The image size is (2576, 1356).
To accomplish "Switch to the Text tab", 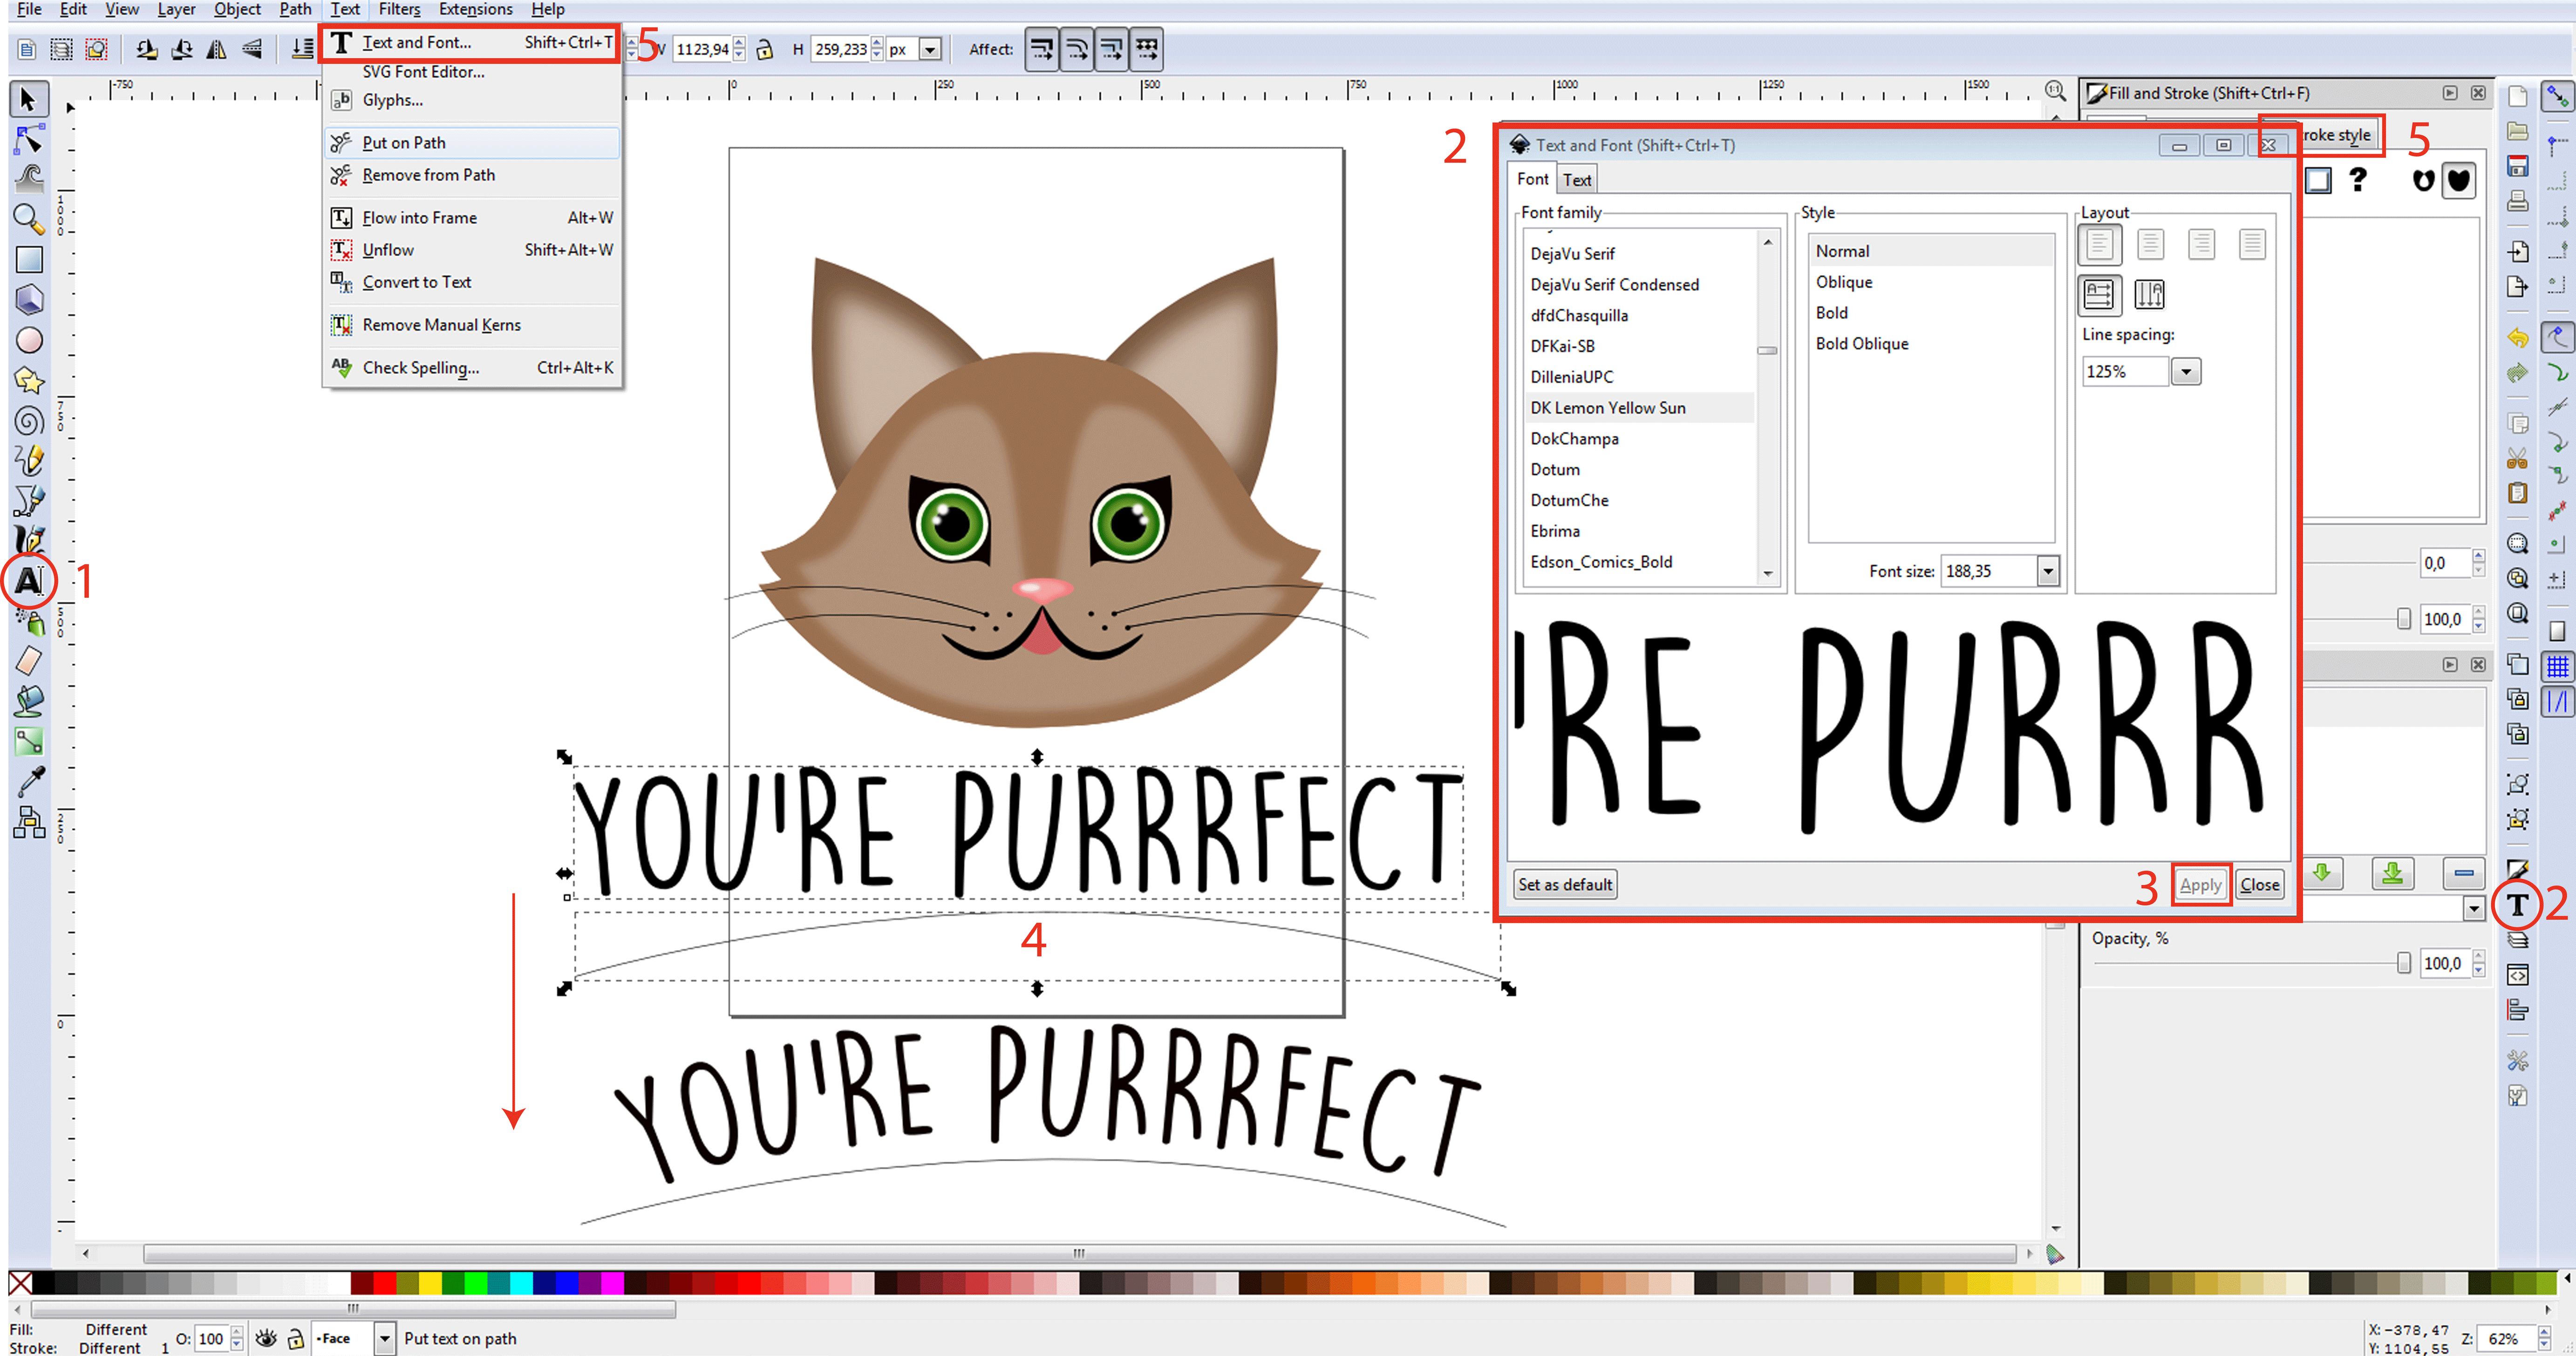I will (x=1577, y=180).
